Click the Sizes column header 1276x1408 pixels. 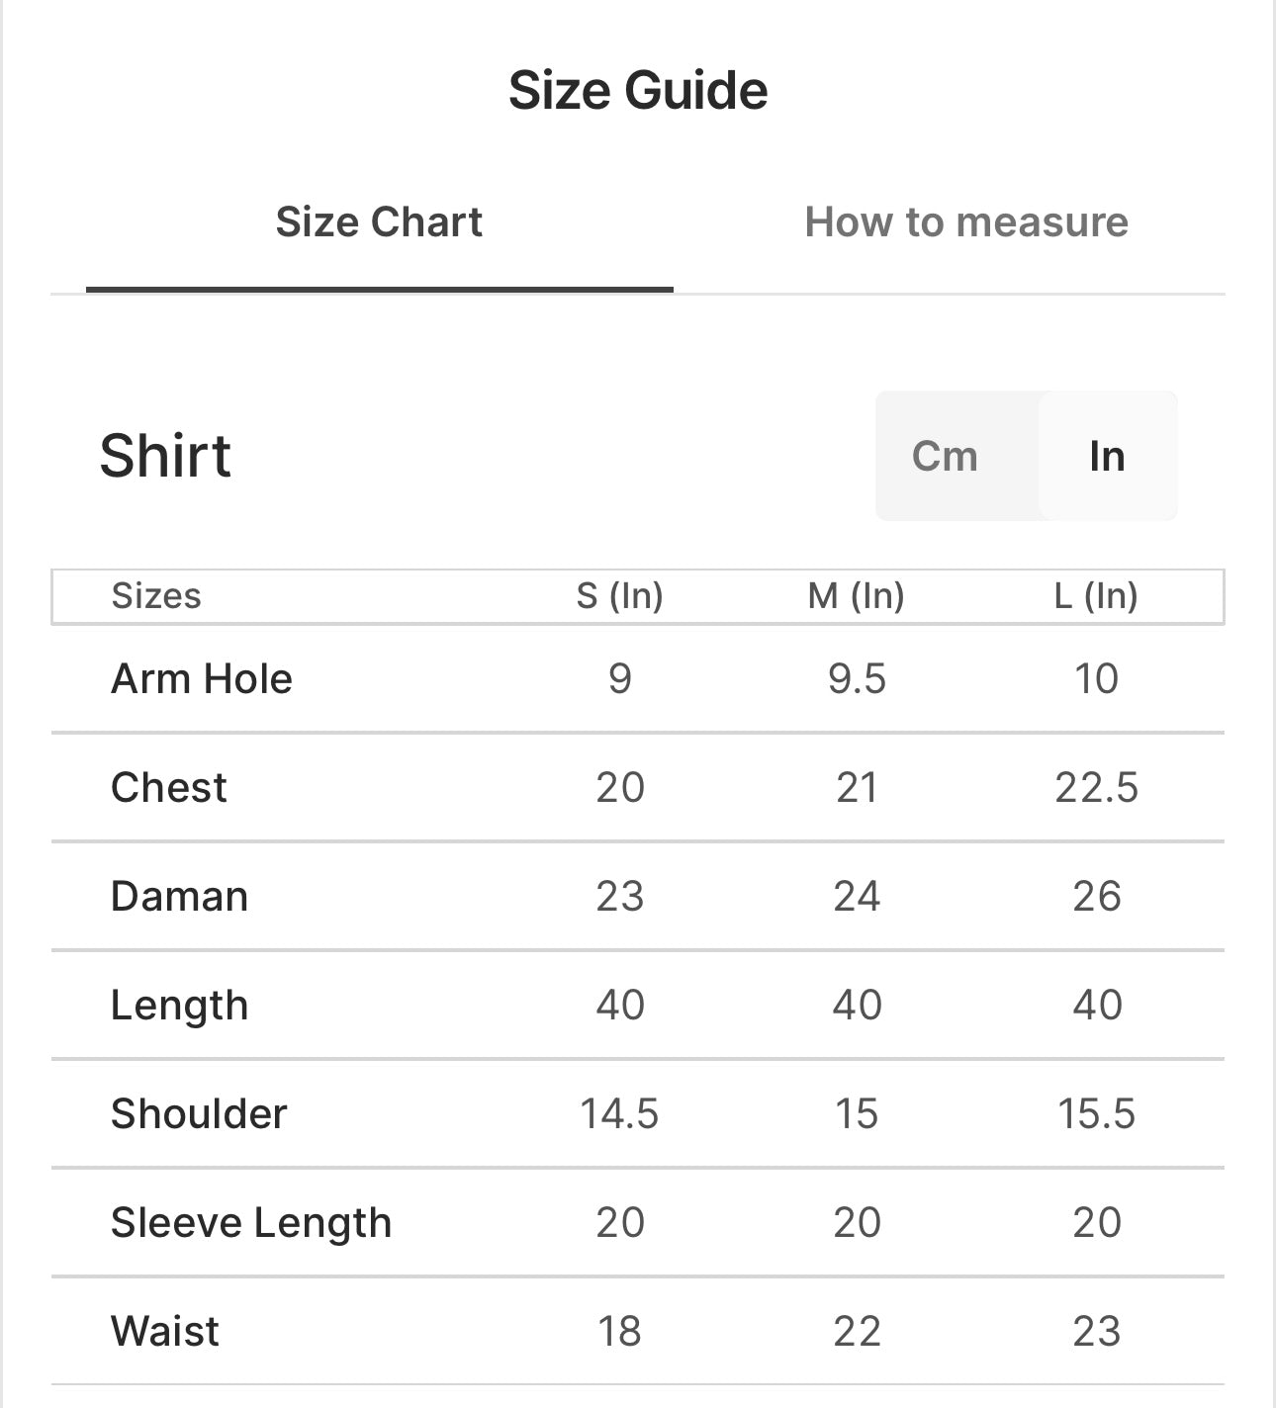point(156,596)
